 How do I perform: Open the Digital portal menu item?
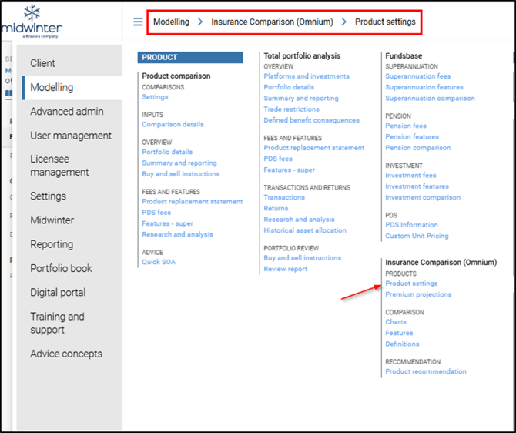[x=58, y=293]
